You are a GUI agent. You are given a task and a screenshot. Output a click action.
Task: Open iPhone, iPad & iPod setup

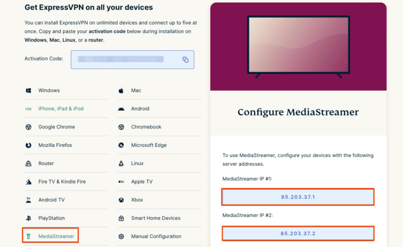tap(61, 109)
